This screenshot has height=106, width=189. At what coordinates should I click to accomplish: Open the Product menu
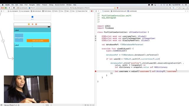(x=45, y=5)
